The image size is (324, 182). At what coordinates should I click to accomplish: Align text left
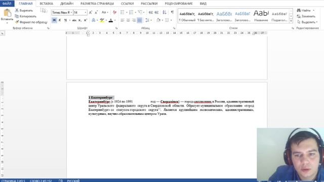pos(123,20)
